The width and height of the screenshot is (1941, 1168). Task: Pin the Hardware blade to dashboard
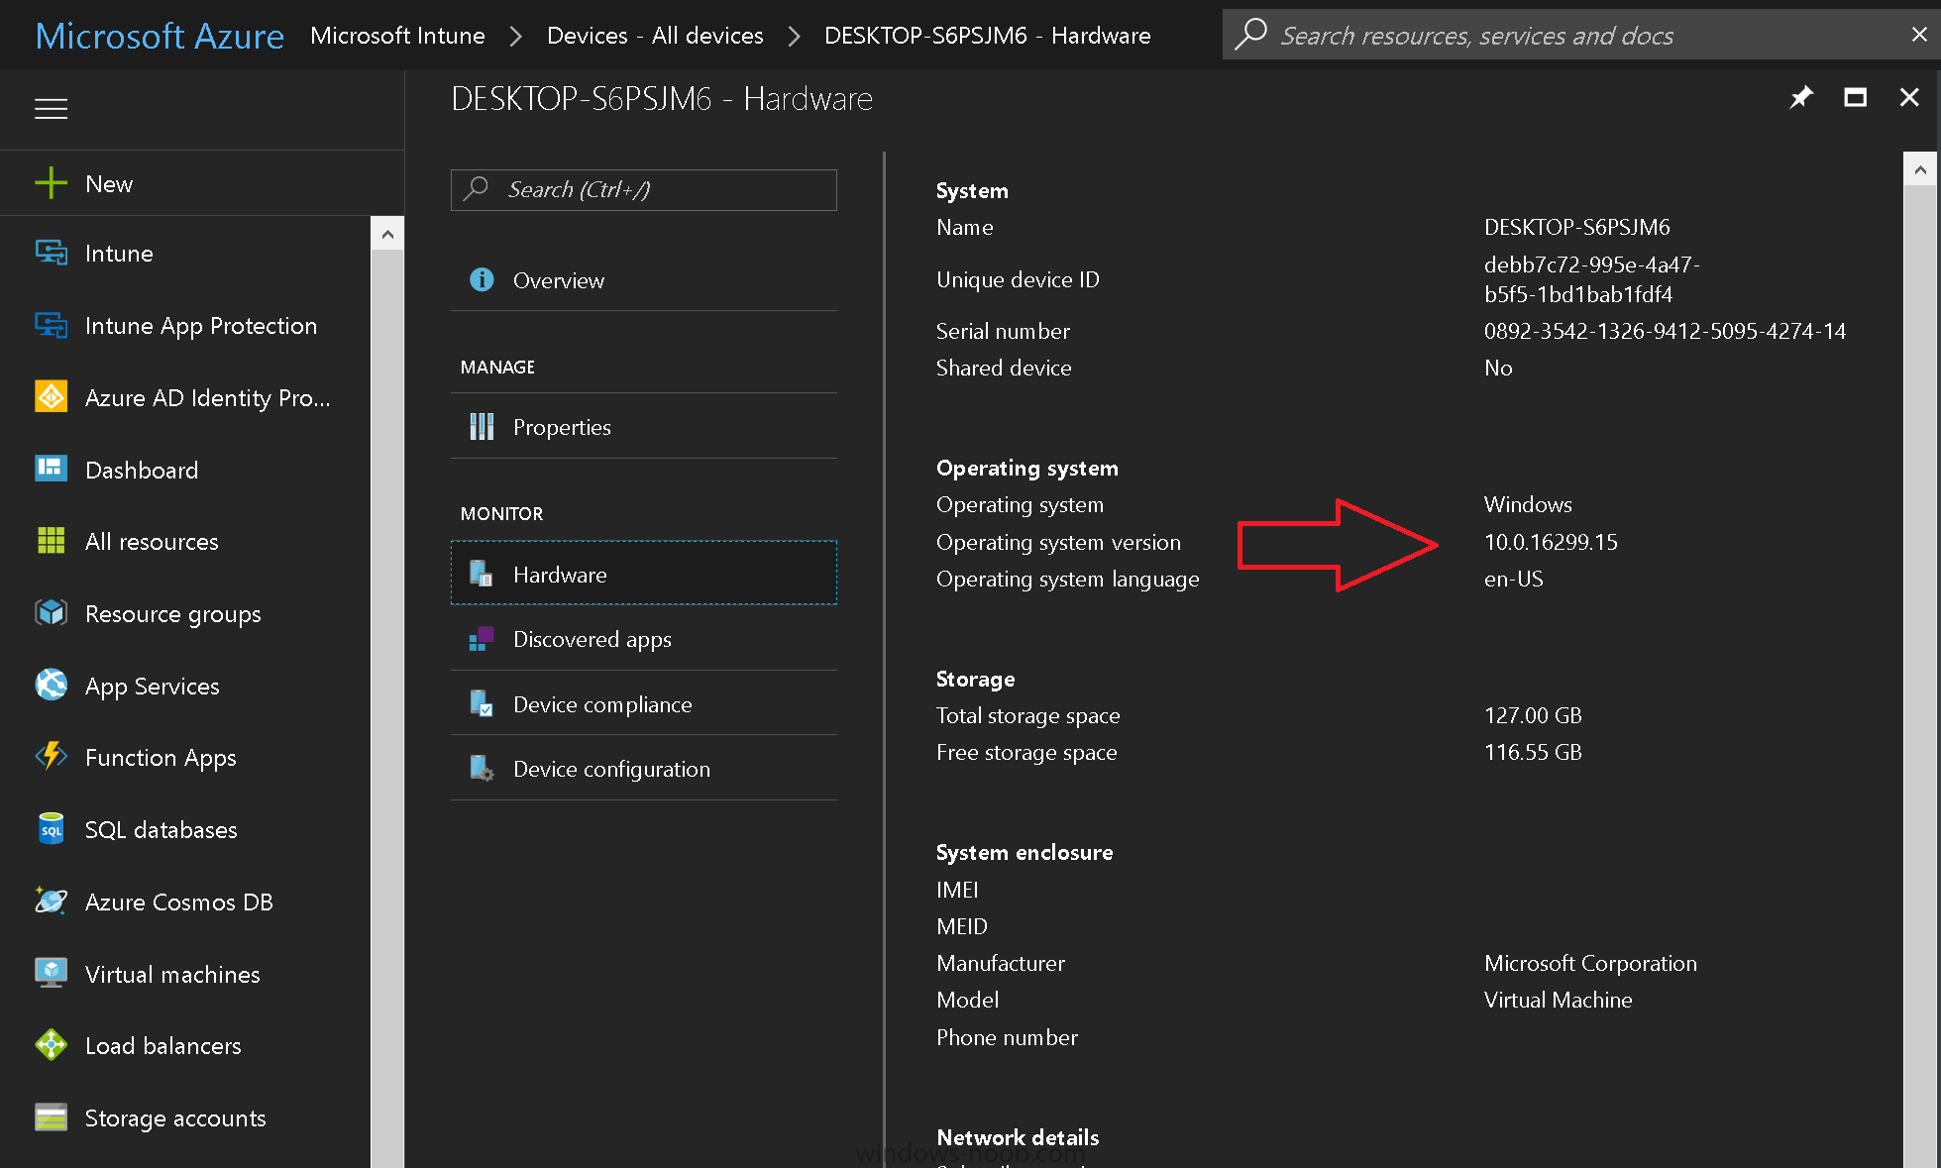1801,98
